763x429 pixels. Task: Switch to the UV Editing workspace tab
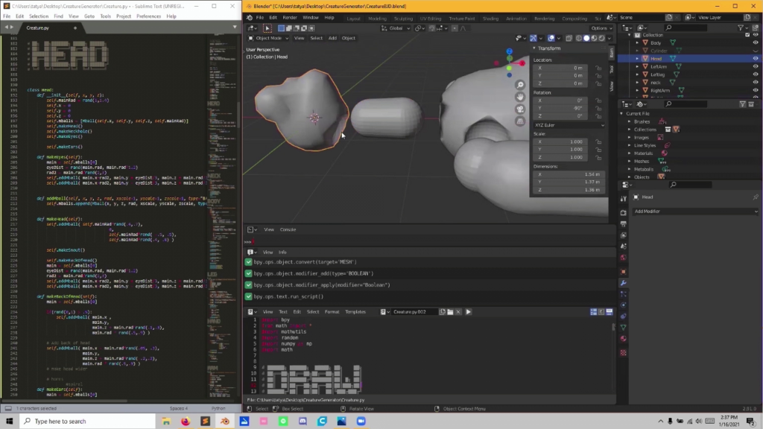pos(430,19)
